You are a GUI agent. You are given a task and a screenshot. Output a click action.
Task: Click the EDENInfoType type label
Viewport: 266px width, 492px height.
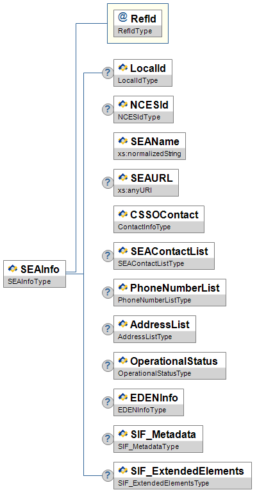pos(142,410)
